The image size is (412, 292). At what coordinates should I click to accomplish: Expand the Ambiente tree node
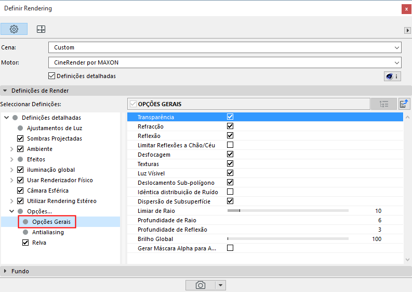coord(11,149)
